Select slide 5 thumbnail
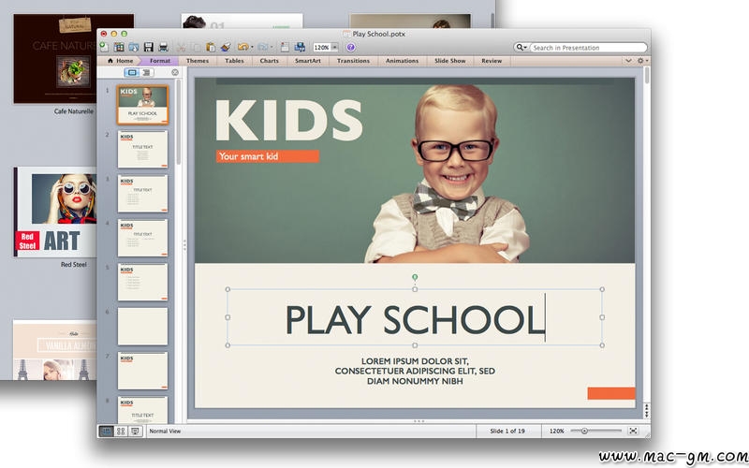 coord(143,283)
